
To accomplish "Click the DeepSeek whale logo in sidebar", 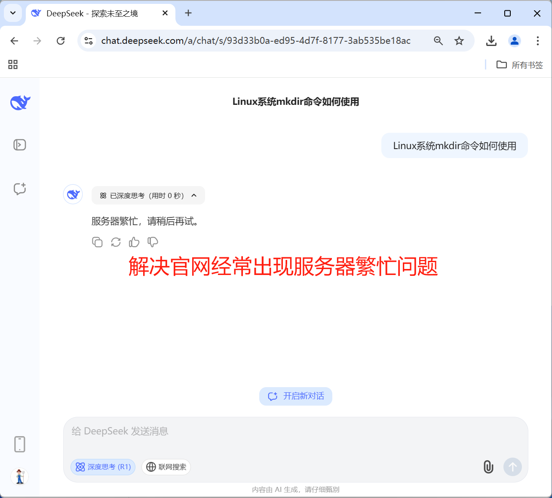I will (20, 103).
